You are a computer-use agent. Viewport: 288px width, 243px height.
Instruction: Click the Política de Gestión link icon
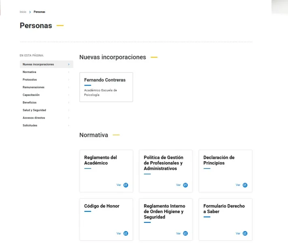click(x=185, y=185)
